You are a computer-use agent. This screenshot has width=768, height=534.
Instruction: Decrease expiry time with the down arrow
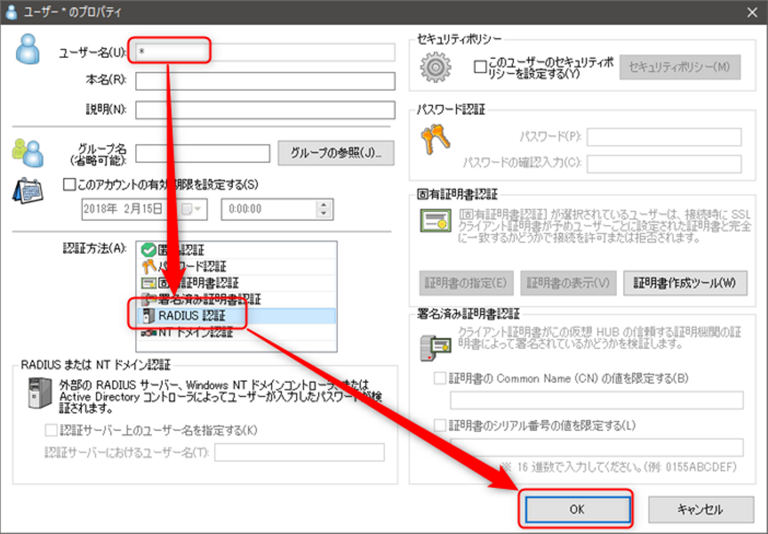pyautogui.click(x=323, y=214)
